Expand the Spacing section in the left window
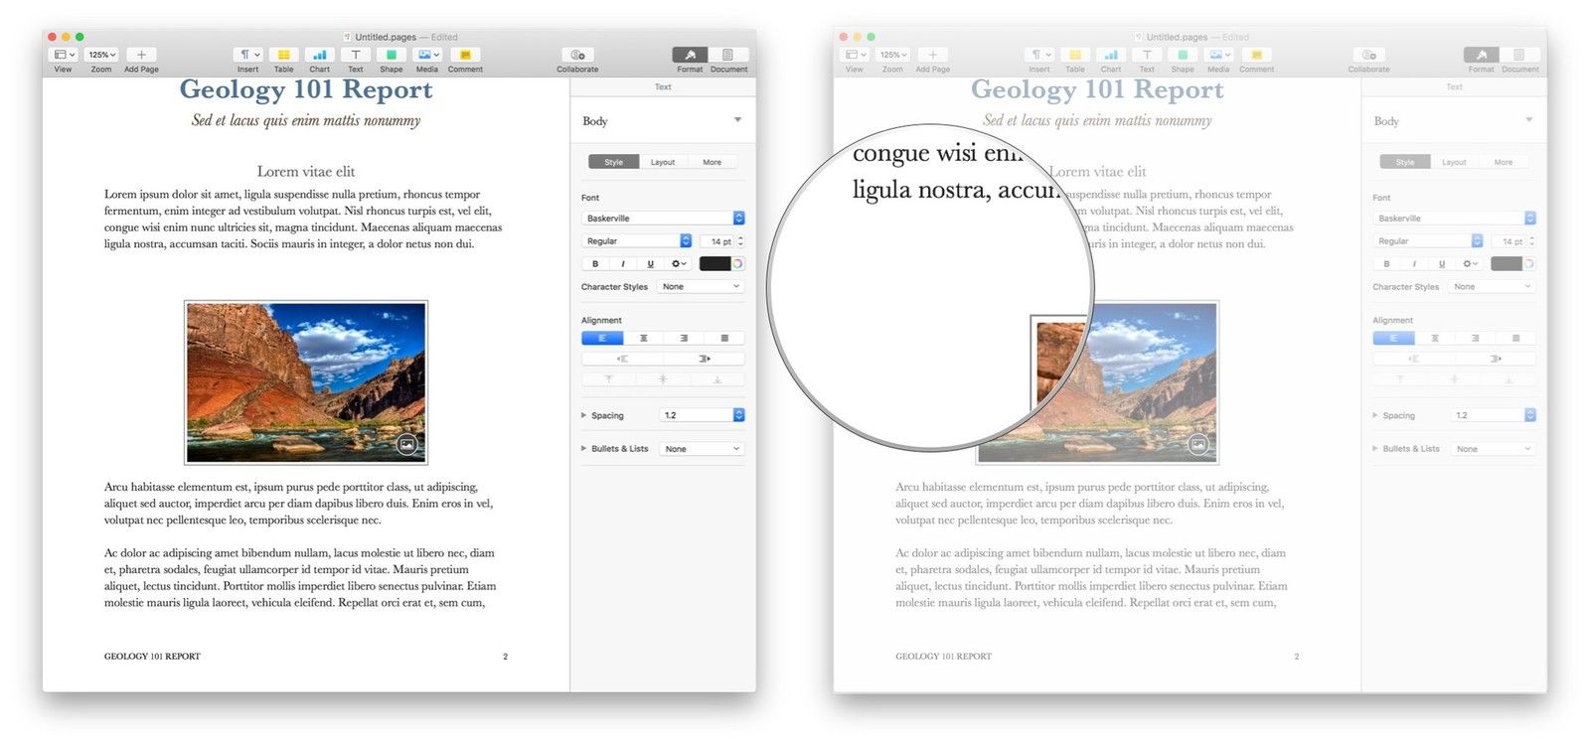The image size is (1590, 747). click(584, 416)
